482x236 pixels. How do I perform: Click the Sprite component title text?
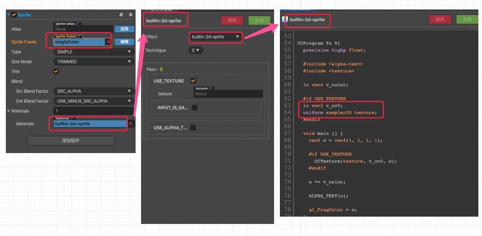24,15
